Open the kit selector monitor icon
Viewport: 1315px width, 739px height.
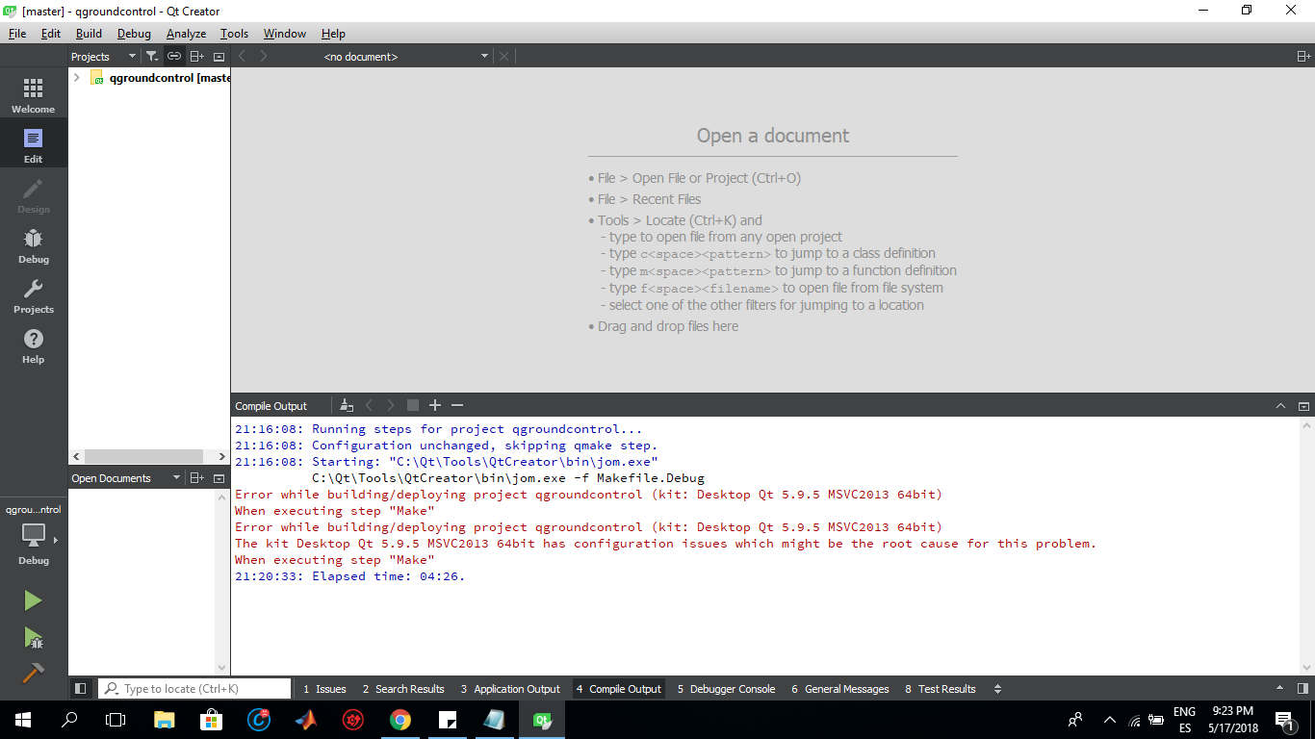(34, 535)
